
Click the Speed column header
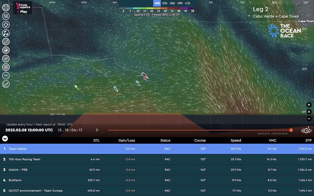pyautogui.click(x=236, y=140)
